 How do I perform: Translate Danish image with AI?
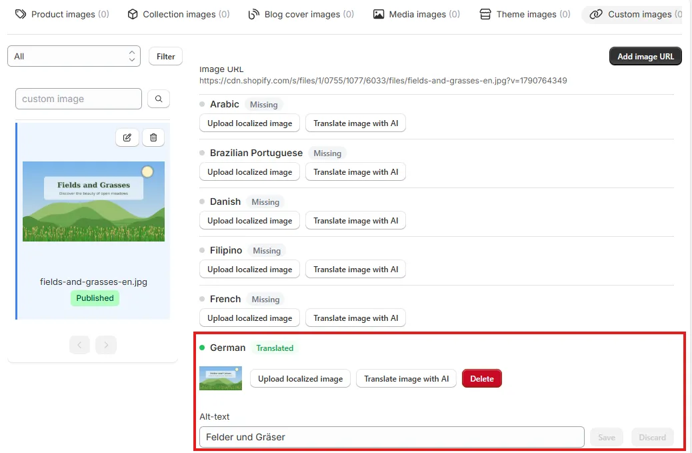point(356,220)
